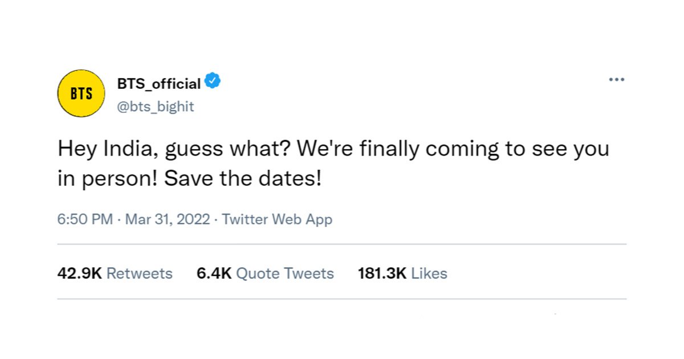
Task: Click the 181.3K like count number
Action: [382, 274]
